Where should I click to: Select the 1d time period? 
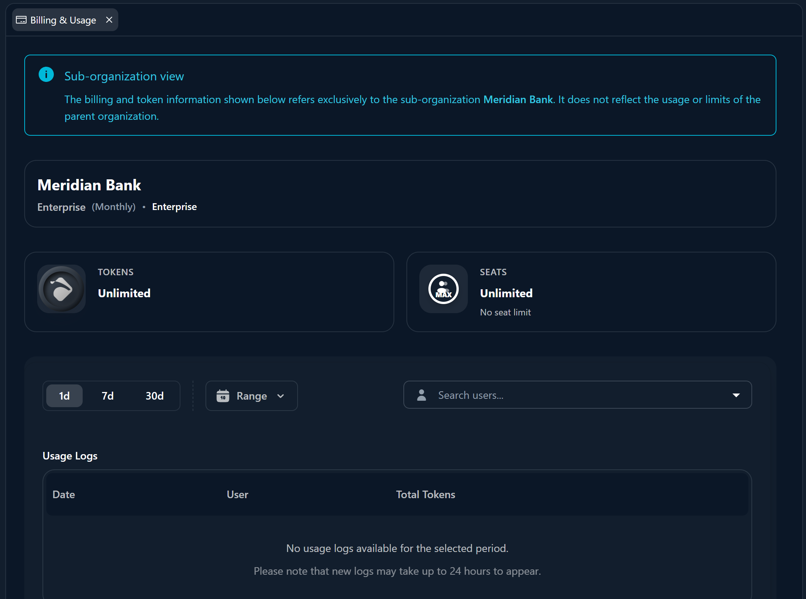pos(64,396)
